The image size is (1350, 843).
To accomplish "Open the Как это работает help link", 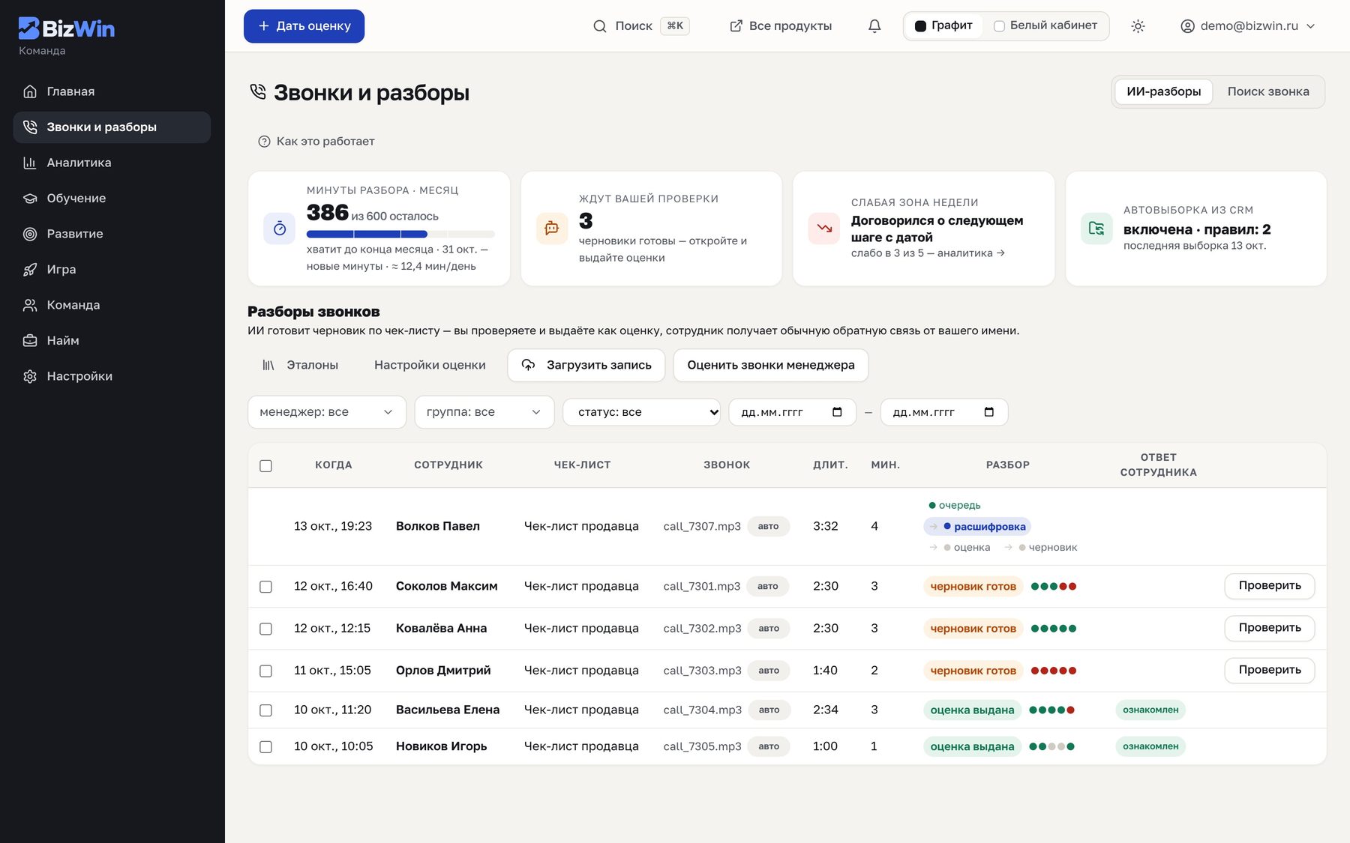I will click(x=316, y=142).
